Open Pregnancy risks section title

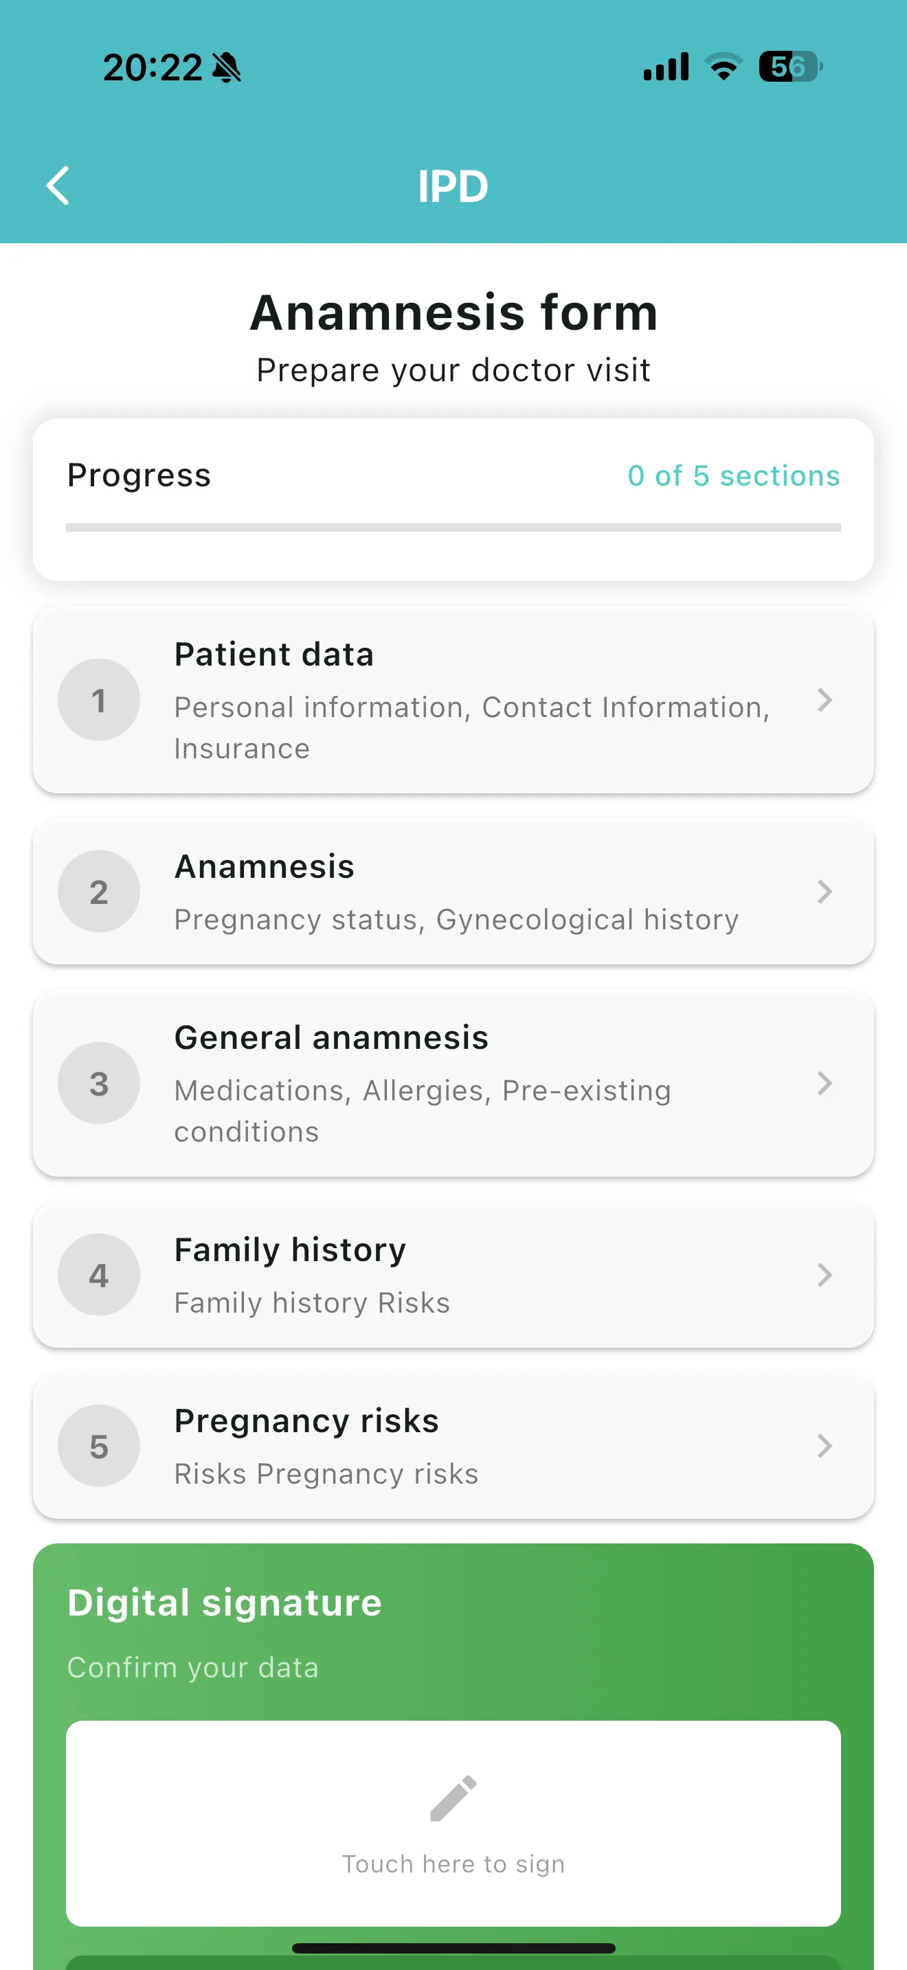click(306, 1421)
